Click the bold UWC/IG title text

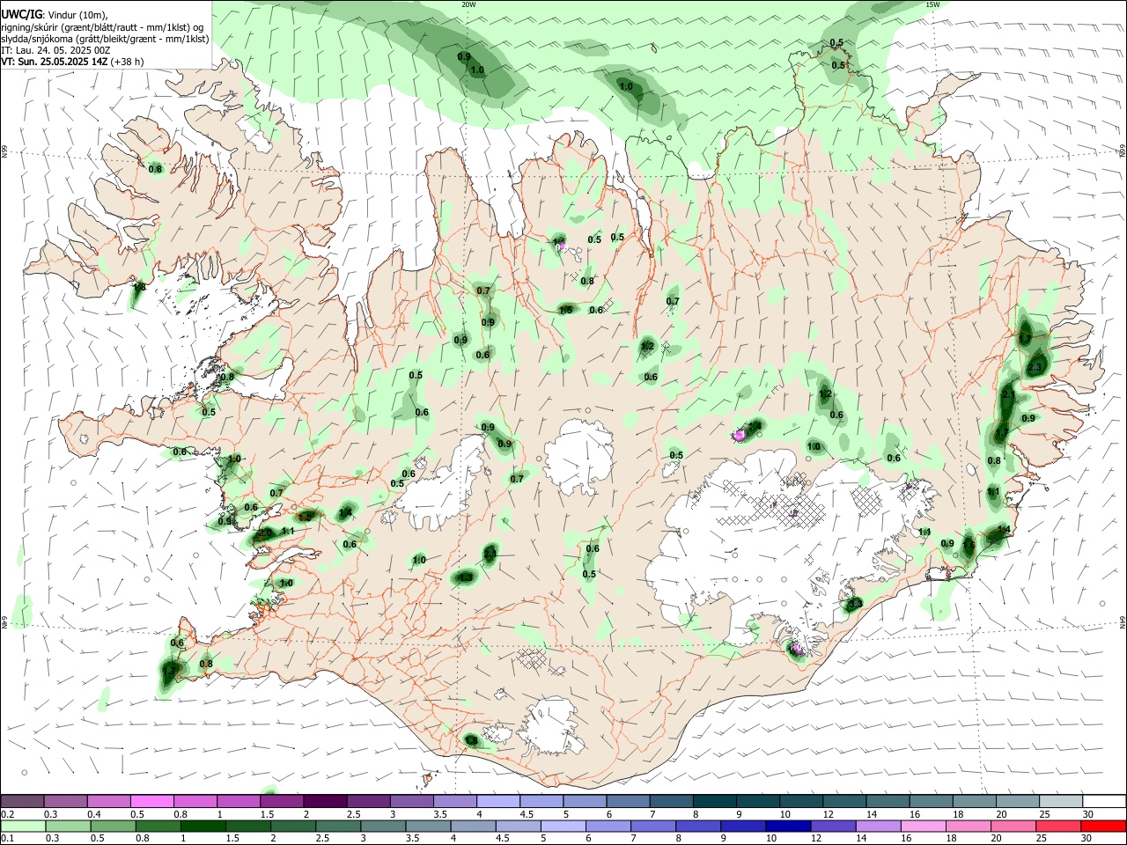click(x=21, y=15)
